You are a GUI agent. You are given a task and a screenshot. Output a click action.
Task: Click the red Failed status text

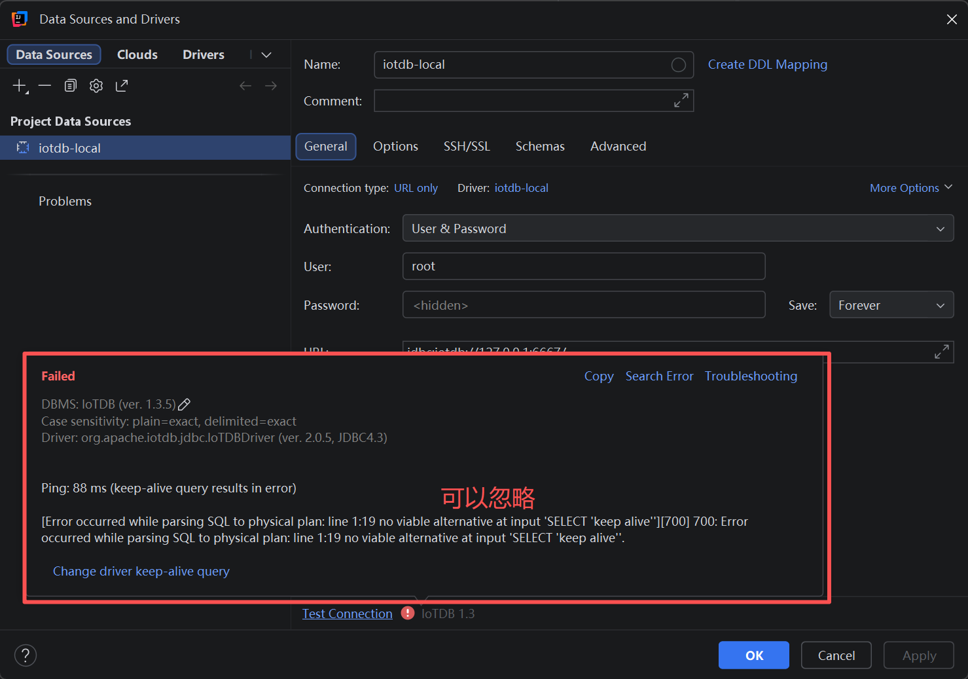[58, 376]
